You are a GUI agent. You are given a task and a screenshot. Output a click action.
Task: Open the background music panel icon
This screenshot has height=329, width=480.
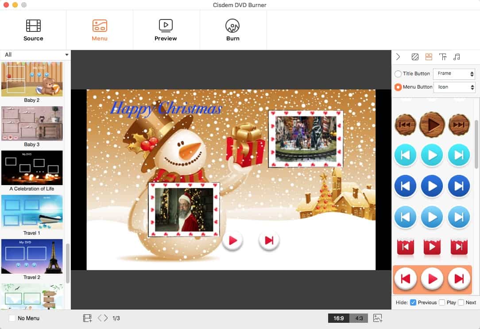tap(457, 57)
